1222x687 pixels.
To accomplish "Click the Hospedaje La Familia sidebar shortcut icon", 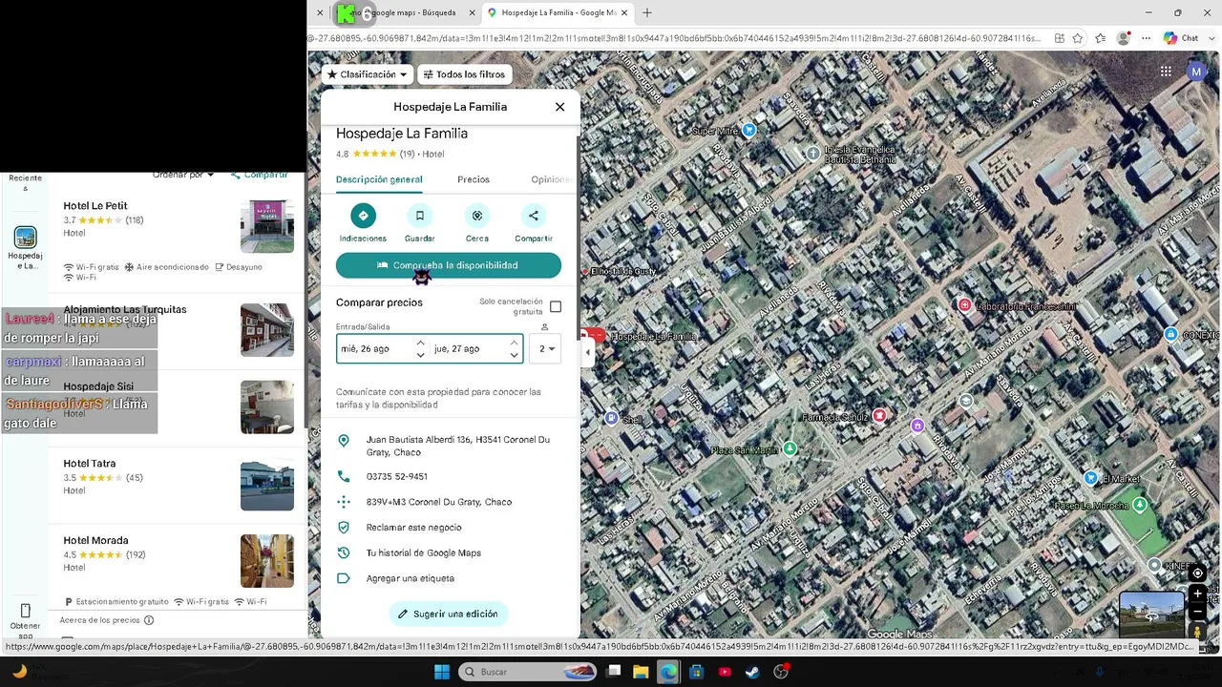I will [25, 238].
